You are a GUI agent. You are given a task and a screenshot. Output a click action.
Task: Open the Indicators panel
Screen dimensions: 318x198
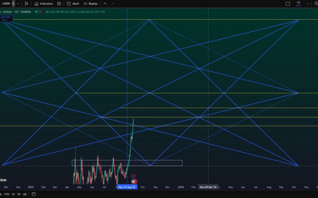[44, 3]
